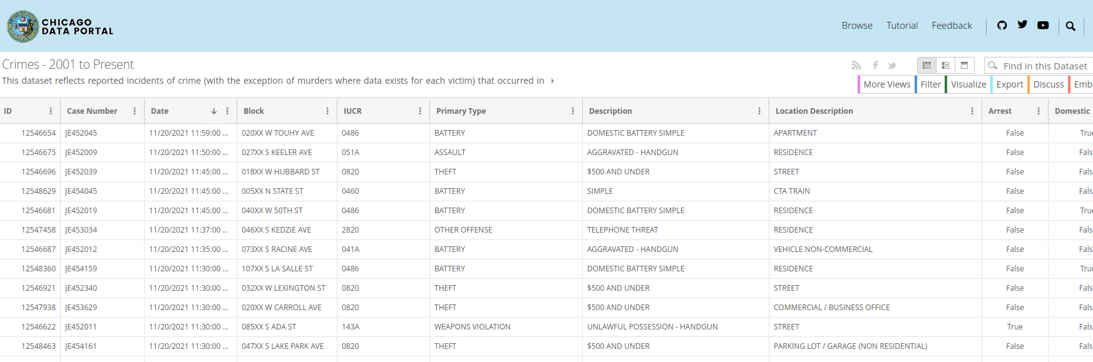Select block cell 032XX W LEXINGTON ST

tap(287, 288)
